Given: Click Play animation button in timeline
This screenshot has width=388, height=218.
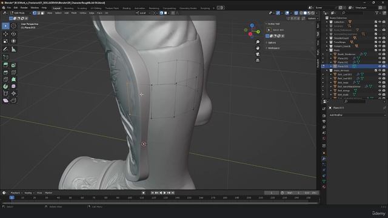Looking at the screenshot, I should tap(164, 193).
